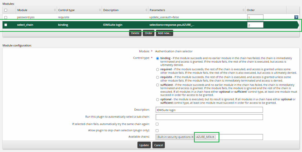Tick the select-all checkbox in table header
Image resolution: width=302 pixels, height=152 pixels.
[6, 10]
